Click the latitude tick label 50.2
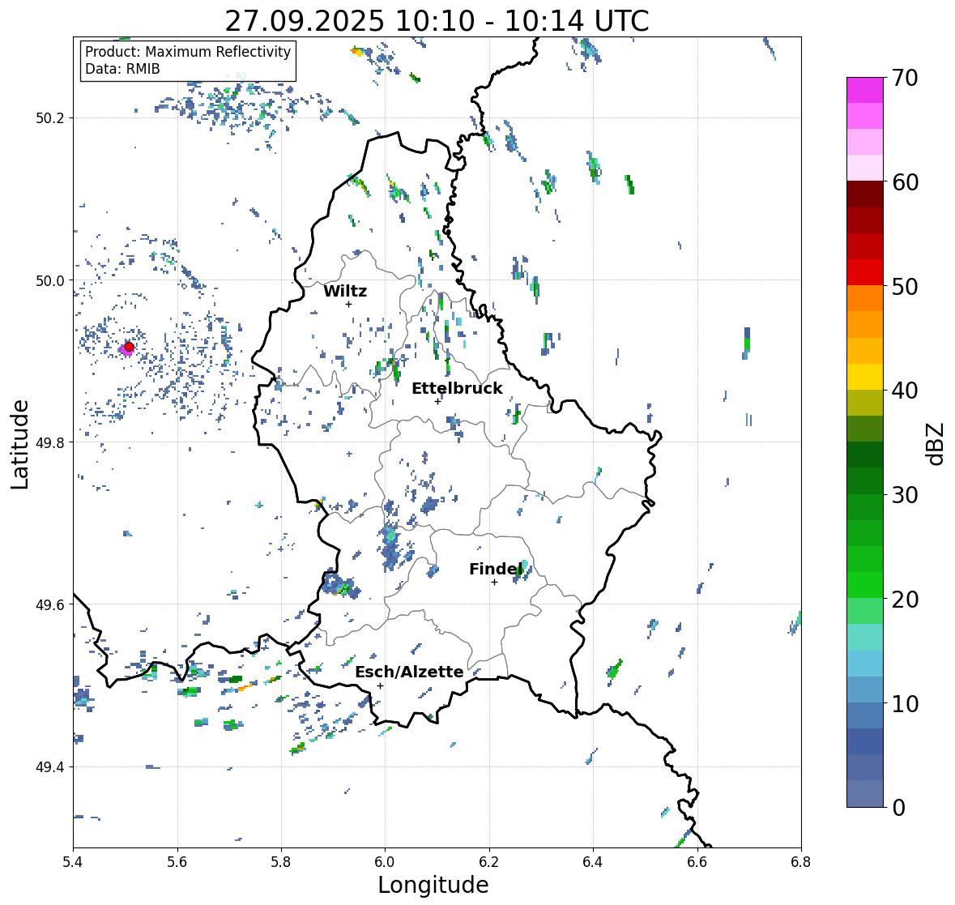This screenshot has height=905, width=955. (x=50, y=118)
